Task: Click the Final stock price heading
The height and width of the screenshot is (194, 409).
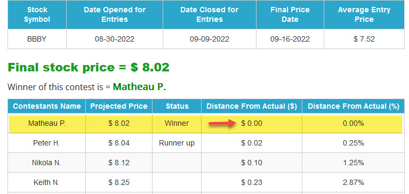Action: pyautogui.click(x=89, y=67)
